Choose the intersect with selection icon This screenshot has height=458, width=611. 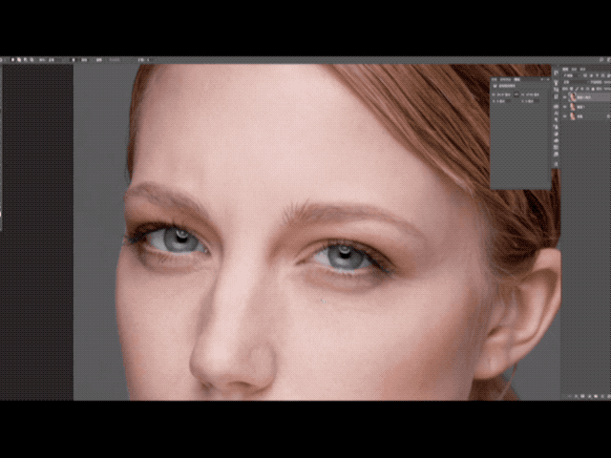32,60
